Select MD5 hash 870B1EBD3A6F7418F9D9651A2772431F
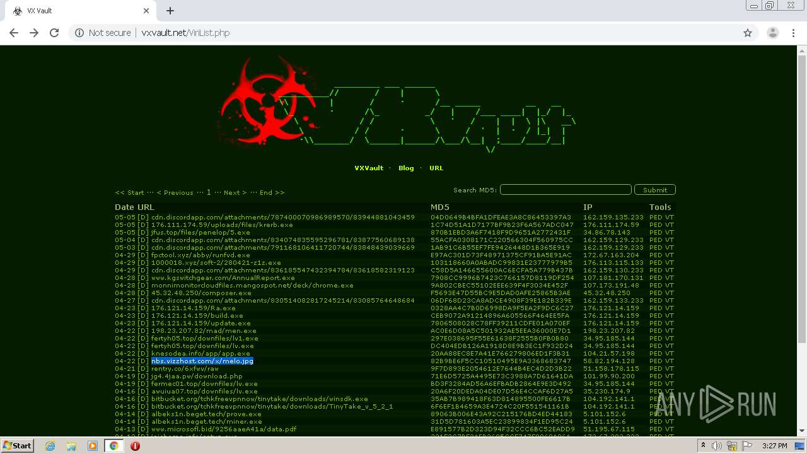The image size is (807, 454). (501, 233)
